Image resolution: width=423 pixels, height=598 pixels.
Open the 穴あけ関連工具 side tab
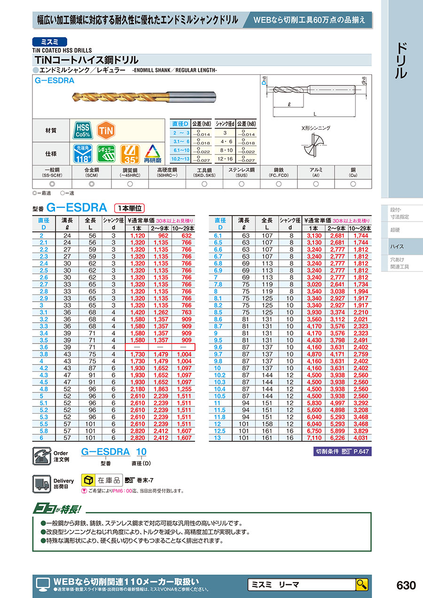coord(402,263)
